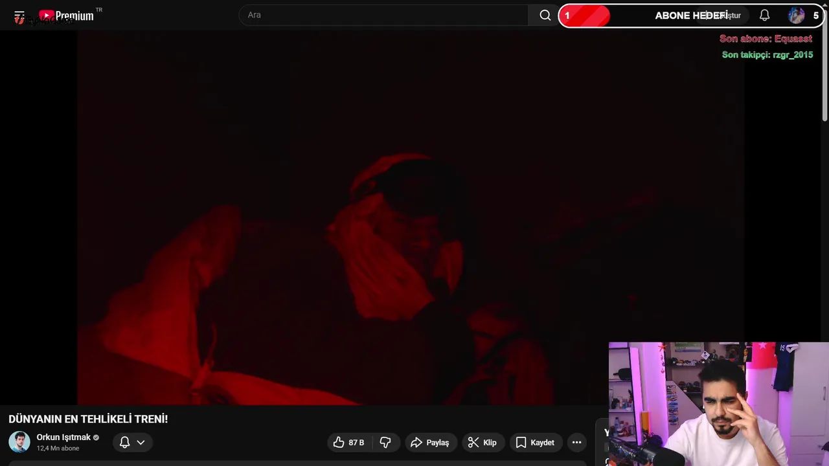Click the Son takipçi: rzgr_2015 overlay text
829x466 pixels.
[x=767, y=55]
